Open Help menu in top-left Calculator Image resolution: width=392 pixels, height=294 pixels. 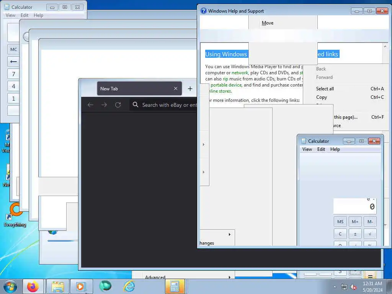[x=39, y=15]
